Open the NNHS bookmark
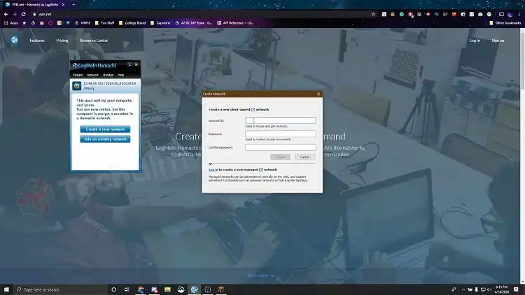525x295 pixels. point(83,23)
